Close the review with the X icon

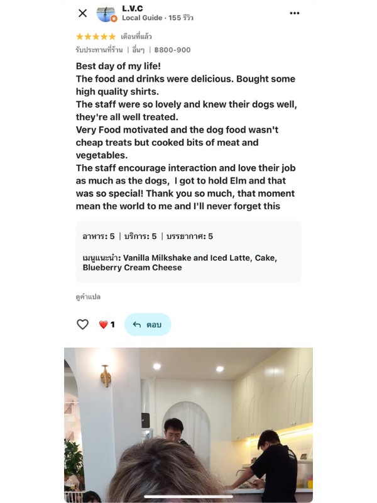click(x=82, y=13)
